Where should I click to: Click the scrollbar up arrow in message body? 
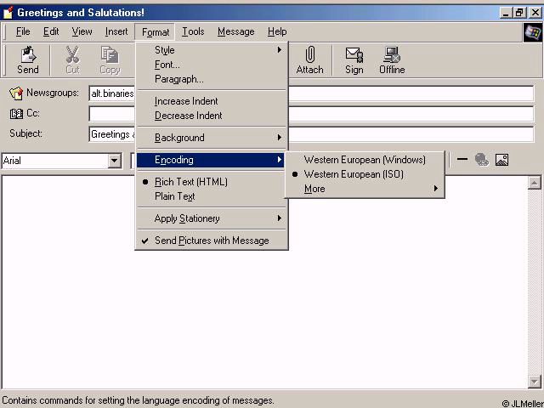[535, 183]
